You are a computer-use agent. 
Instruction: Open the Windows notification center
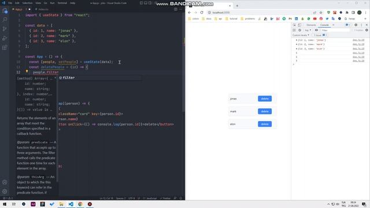(364, 204)
